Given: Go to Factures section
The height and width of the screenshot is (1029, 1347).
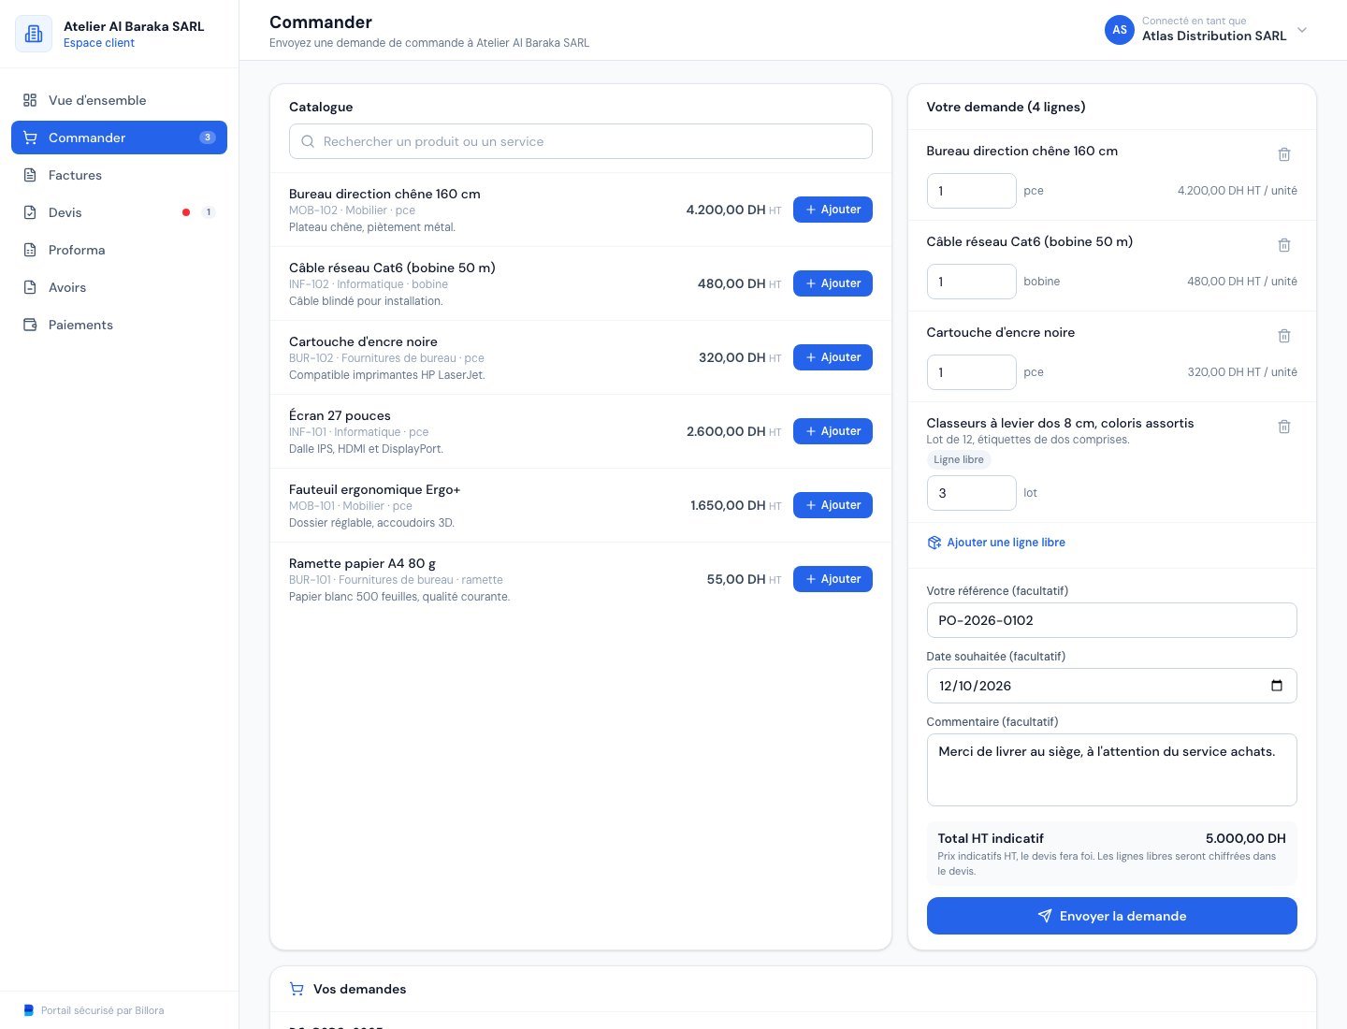Looking at the screenshot, I should (x=119, y=175).
